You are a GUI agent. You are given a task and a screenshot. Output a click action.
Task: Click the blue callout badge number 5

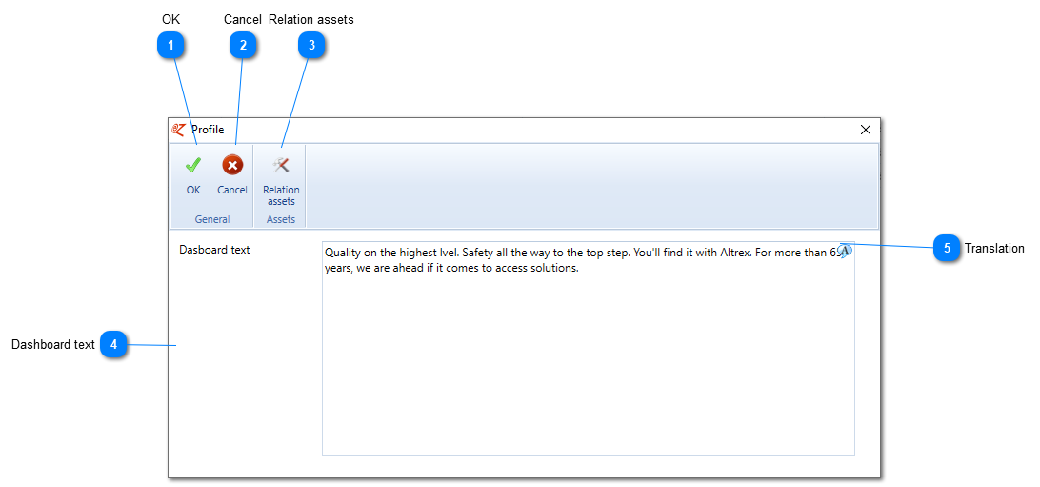[947, 248]
